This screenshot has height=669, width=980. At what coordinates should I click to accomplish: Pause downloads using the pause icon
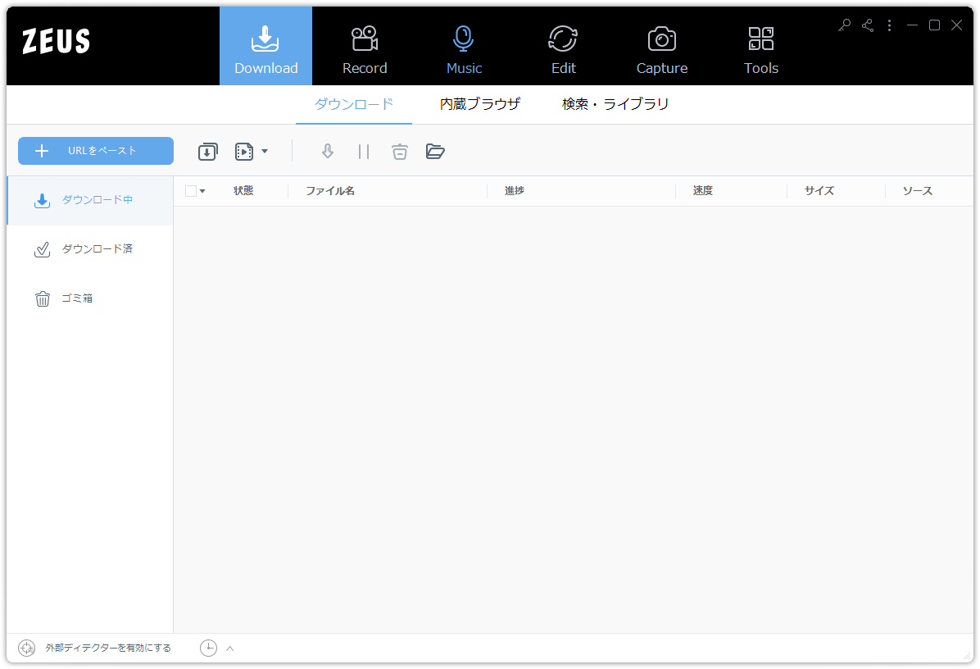coord(364,151)
